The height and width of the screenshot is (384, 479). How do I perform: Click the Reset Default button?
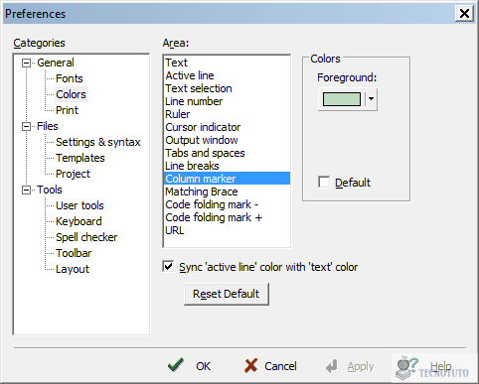point(227,294)
